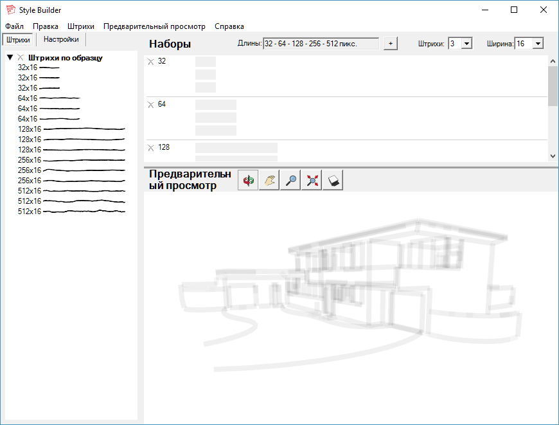
Task: Remove the 32 stroke set with X
Action: coord(151,62)
